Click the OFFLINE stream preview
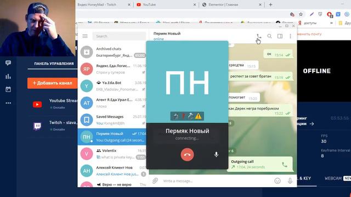Viewport: 351px width, 197px height. [x=324, y=71]
